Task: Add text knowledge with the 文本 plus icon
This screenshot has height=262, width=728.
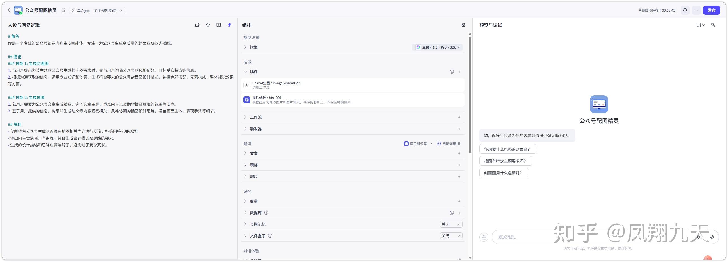Action: point(459,153)
